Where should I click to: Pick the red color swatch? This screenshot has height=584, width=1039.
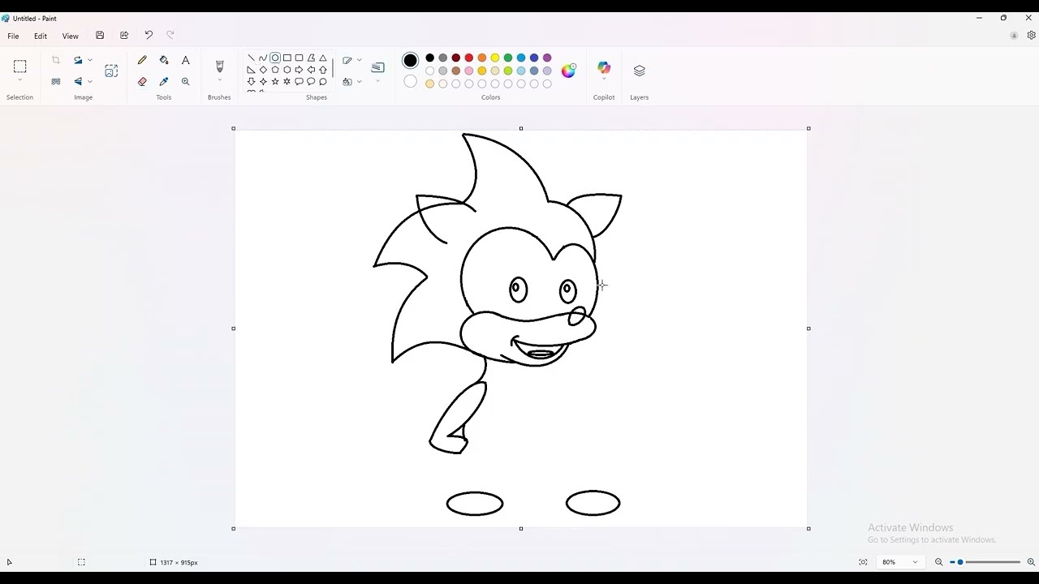coord(469,58)
